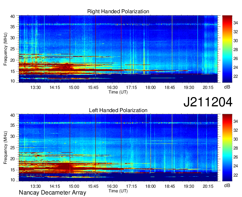Click the 15:45 time tick on upper plot

pos(93,87)
